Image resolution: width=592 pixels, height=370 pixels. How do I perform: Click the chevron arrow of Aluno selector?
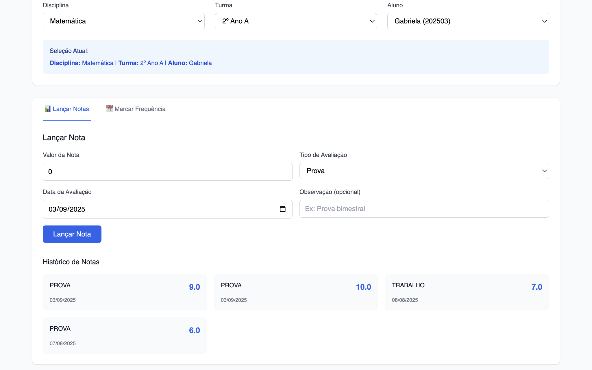pos(544,21)
